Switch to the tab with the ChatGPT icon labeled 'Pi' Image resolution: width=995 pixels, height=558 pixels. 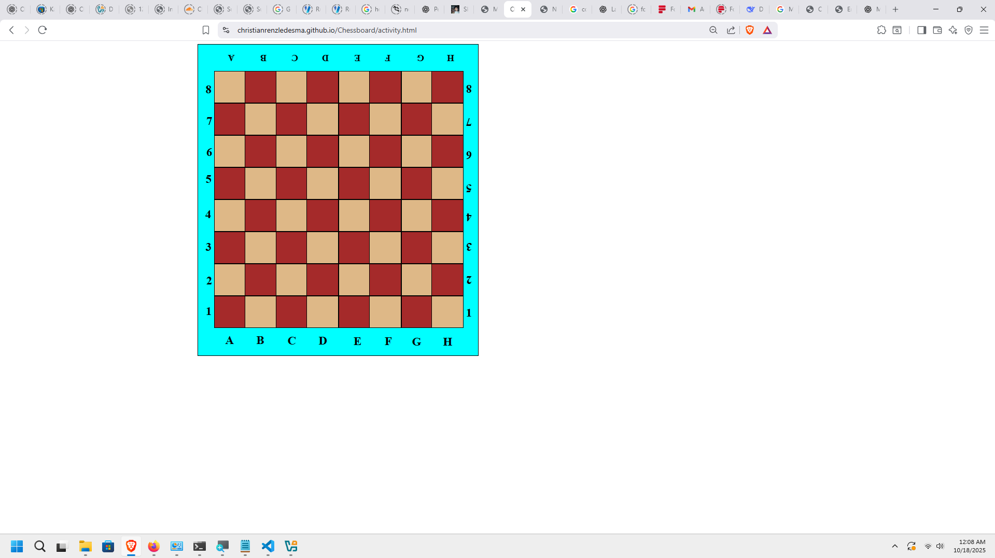(x=430, y=9)
